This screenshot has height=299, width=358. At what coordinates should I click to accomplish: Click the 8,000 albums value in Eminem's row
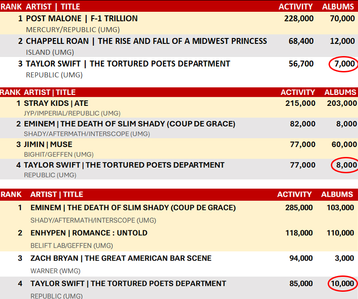coord(346,124)
